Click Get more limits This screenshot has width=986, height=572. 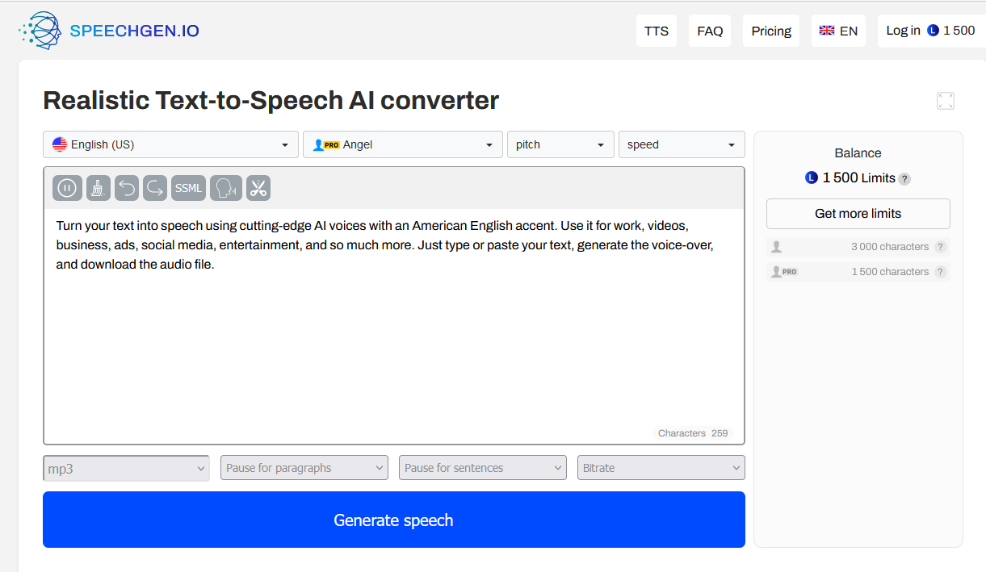857,213
